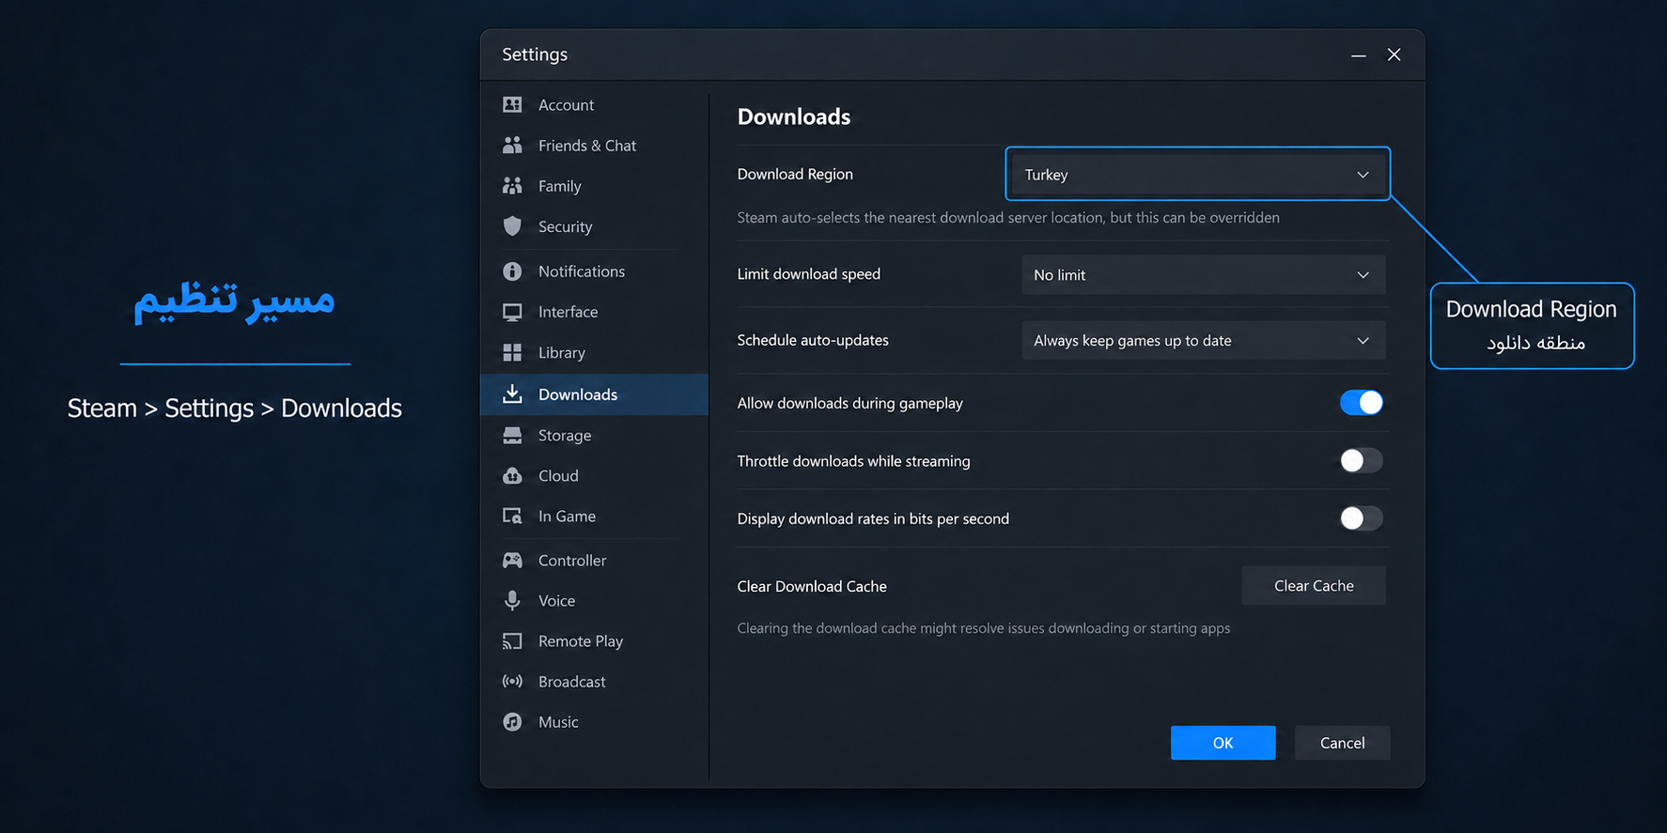Click the Clear Cache button

tap(1314, 585)
